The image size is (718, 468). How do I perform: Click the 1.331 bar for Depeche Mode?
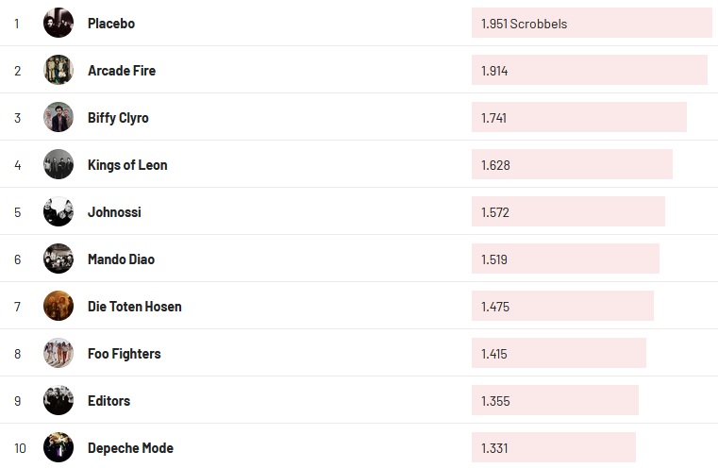coord(554,448)
